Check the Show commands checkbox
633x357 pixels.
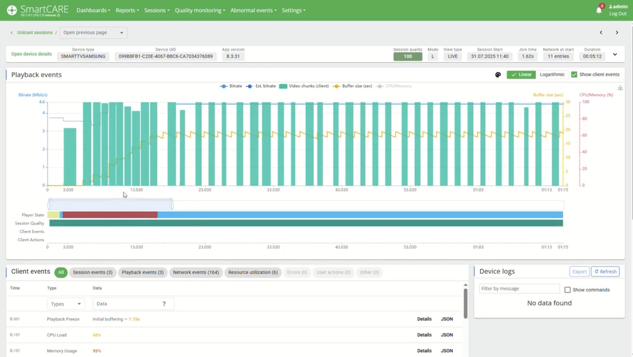point(567,290)
